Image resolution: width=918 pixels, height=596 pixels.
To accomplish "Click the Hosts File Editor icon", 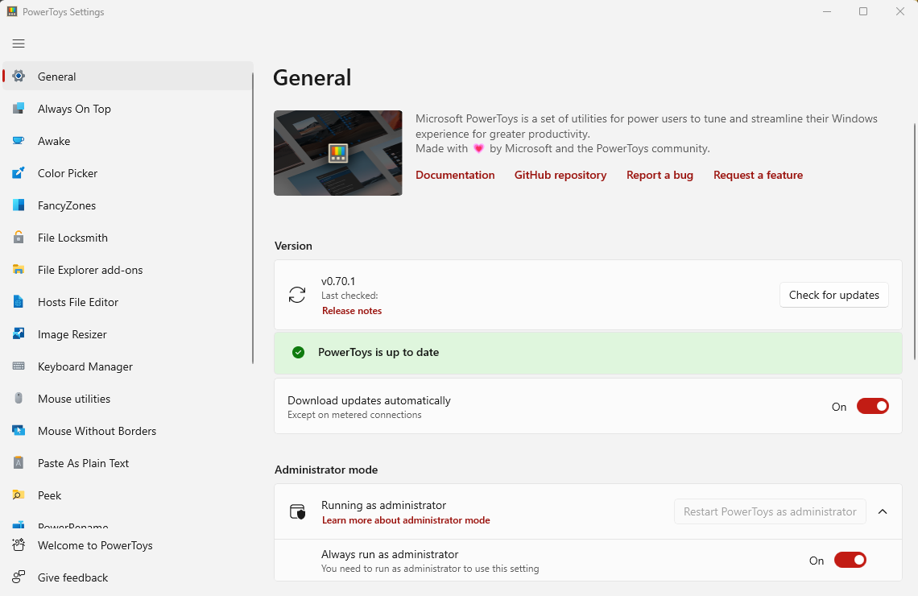I will [19, 301].
